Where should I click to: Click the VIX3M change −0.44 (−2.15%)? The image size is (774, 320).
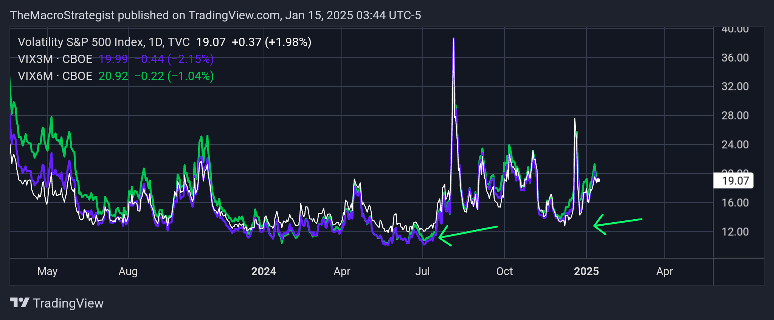174,59
